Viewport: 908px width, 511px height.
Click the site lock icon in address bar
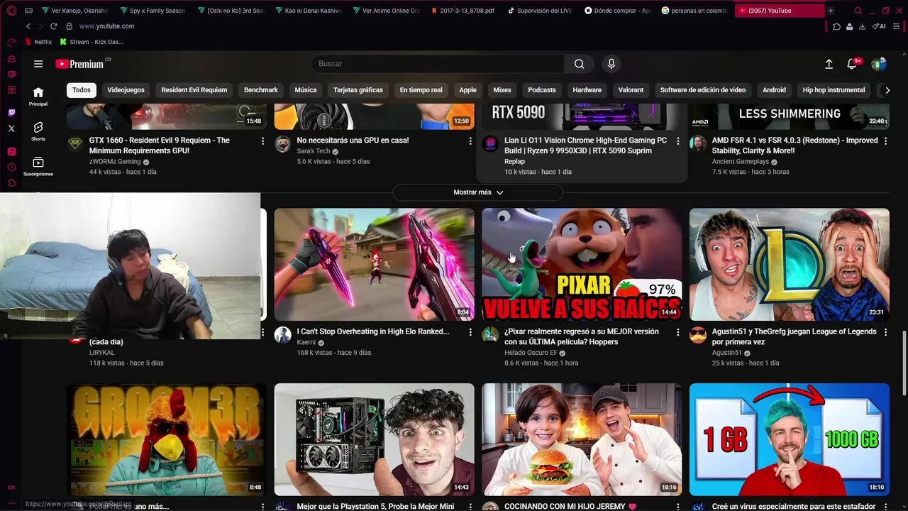[x=69, y=26]
